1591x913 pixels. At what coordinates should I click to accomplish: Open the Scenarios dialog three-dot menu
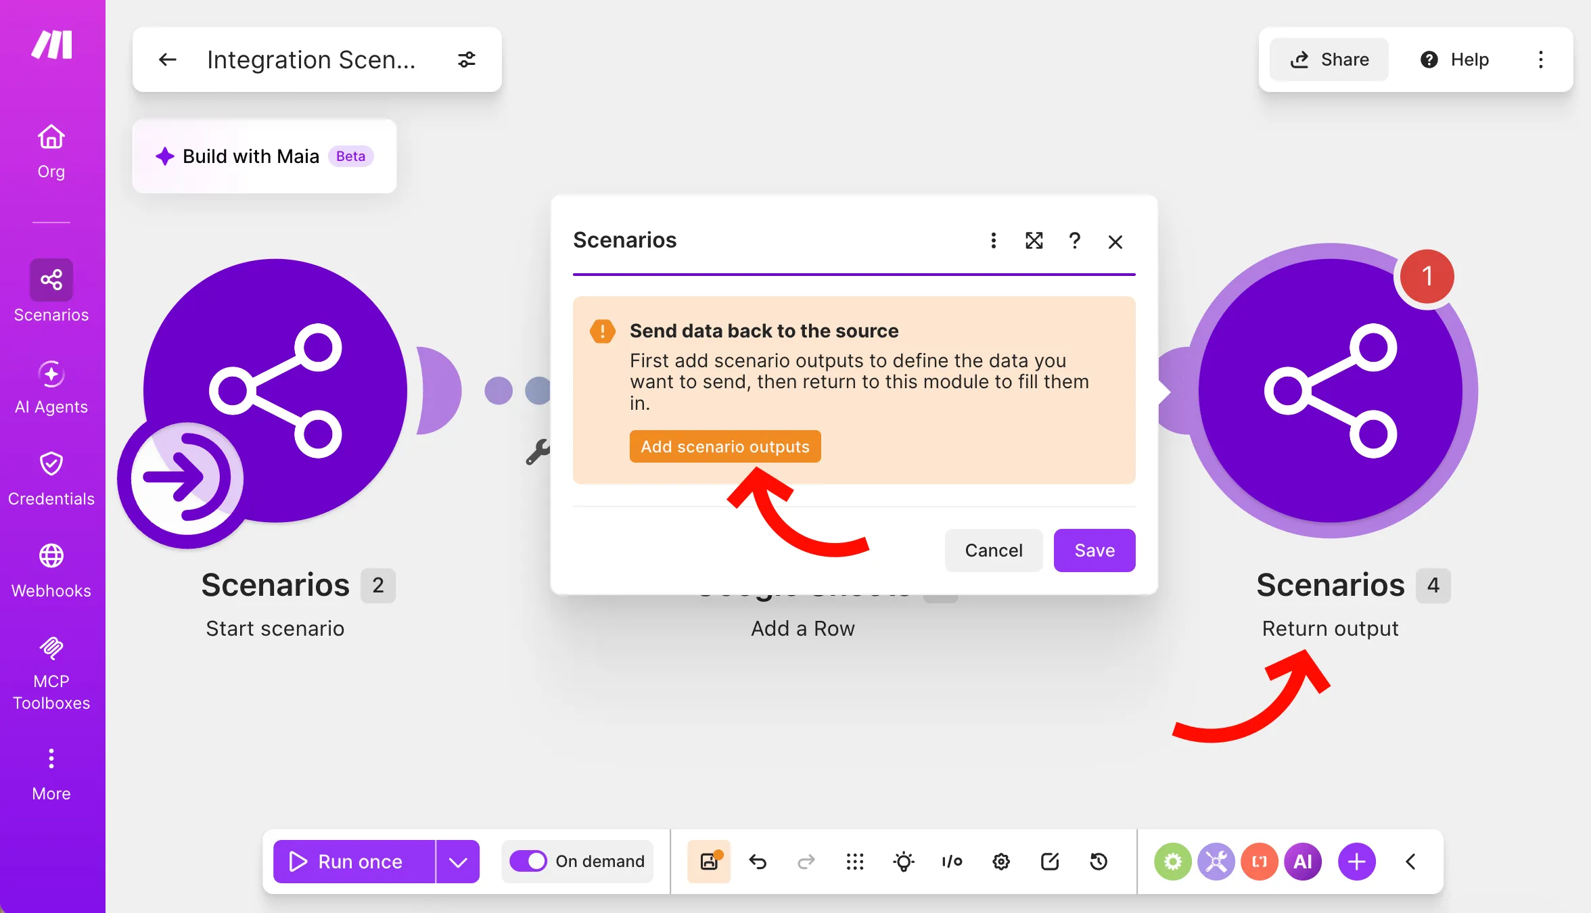(x=993, y=241)
